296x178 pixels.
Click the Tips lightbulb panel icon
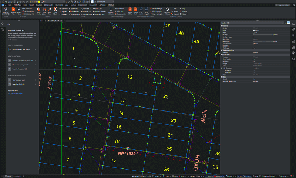point(3,24)
